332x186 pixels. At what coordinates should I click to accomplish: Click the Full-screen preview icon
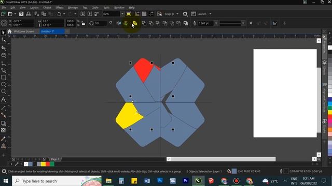(129, 14)
